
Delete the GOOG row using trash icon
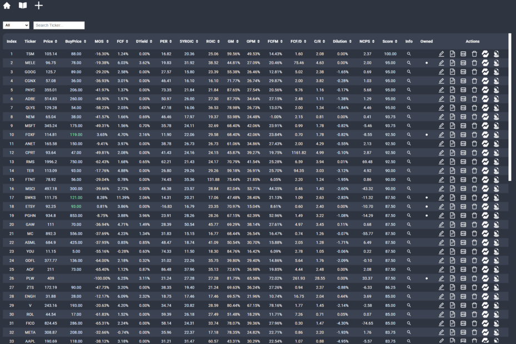click(474, 72)
